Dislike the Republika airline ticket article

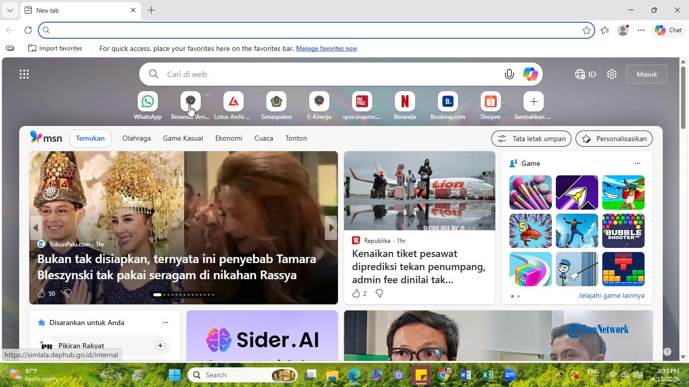(x=379, y=293)
